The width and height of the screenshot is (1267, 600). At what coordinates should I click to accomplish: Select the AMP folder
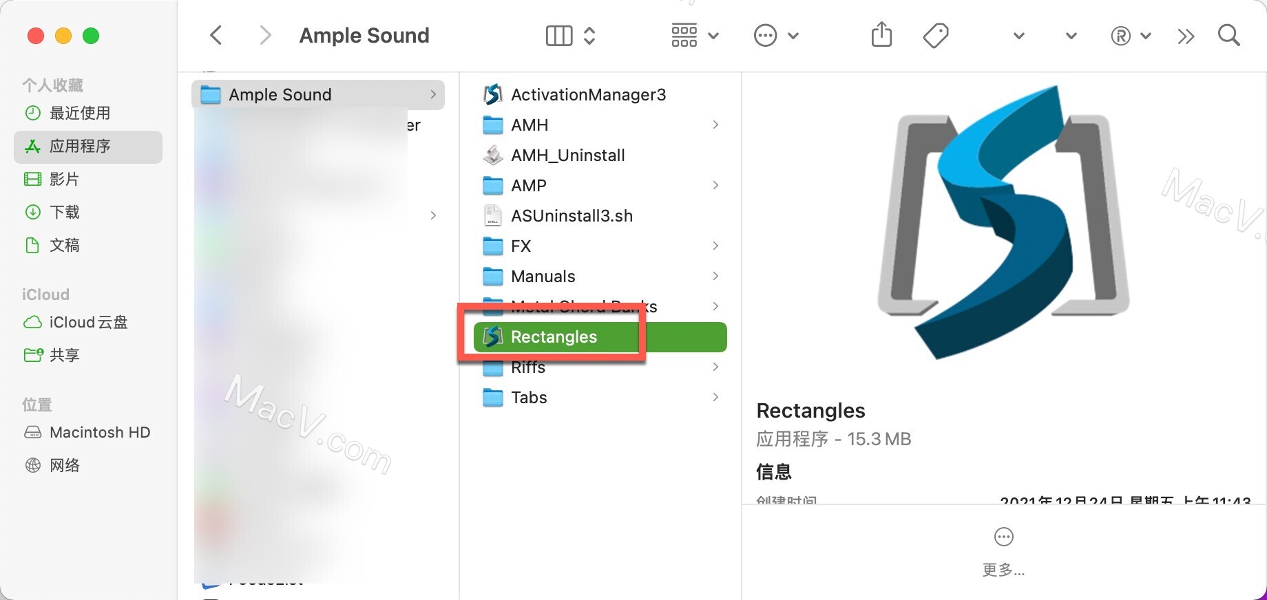coord(599,185)
